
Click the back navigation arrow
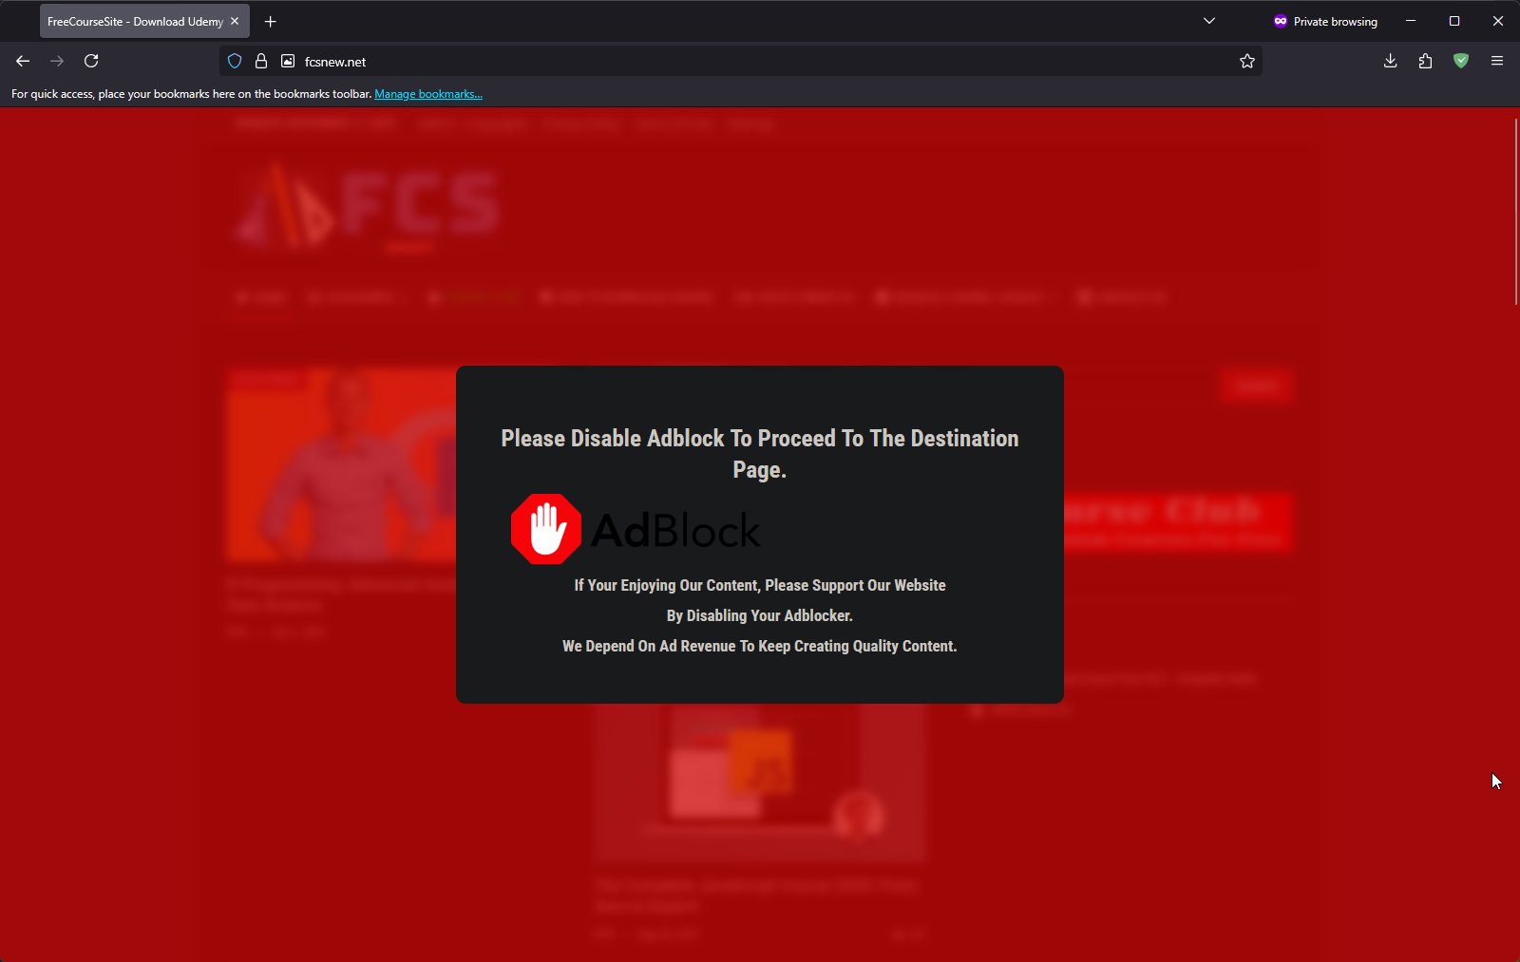22,61
